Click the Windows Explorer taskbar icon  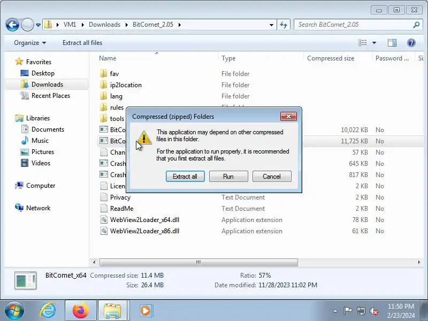tap(112, 311)
